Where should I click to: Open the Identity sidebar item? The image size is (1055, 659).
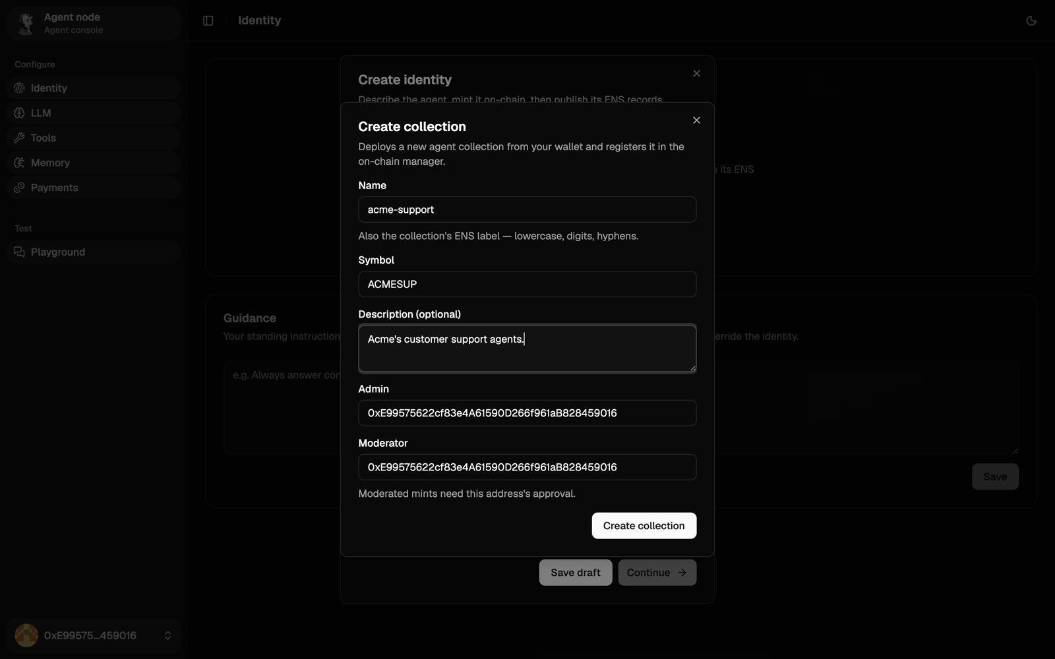point(94,88)
